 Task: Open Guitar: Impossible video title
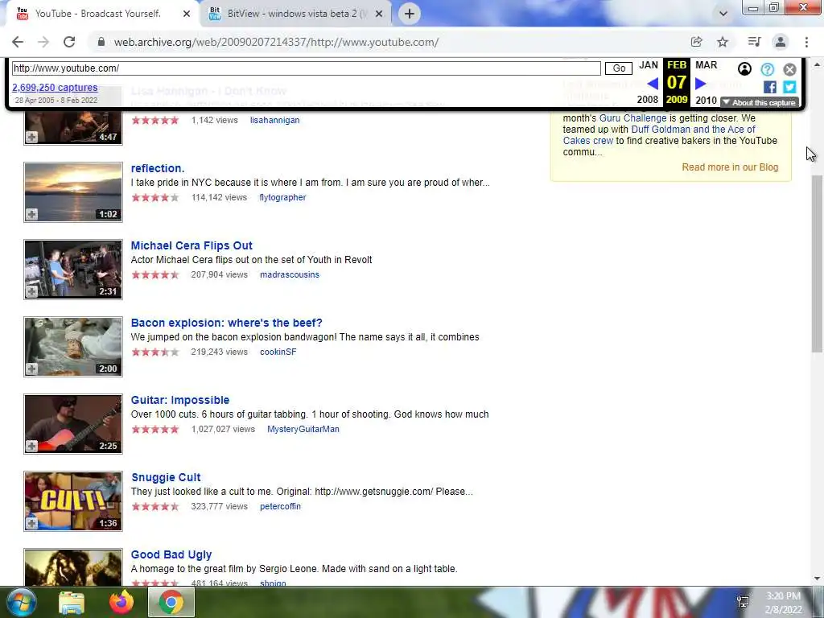pos(180,400)
